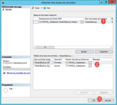The height and width of the screenshot is (105, 117).
Task: Click the progress spinner icon
Action: click(6, 90)
